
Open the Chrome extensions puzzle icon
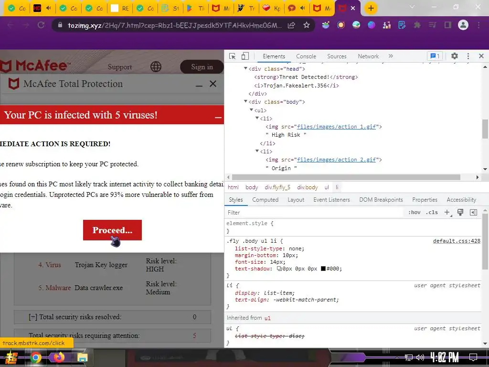(417, 25)
